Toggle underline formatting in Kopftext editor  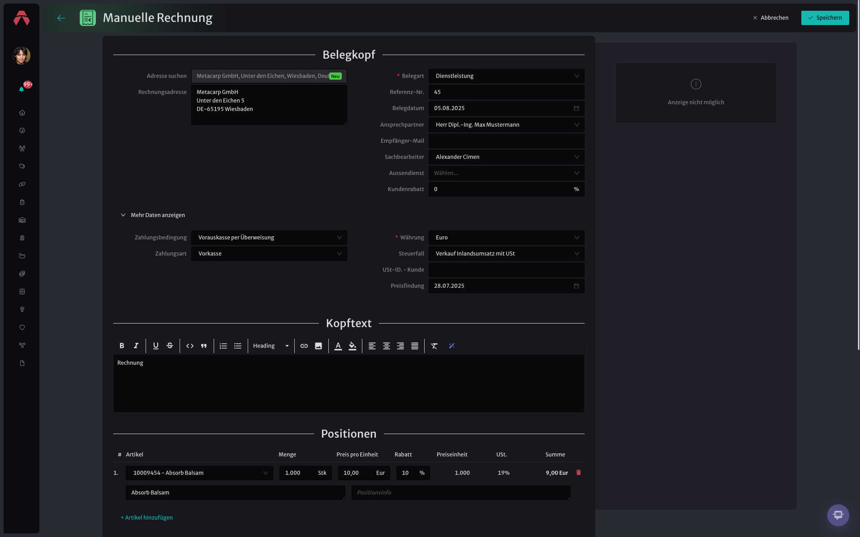click(156, 346)
